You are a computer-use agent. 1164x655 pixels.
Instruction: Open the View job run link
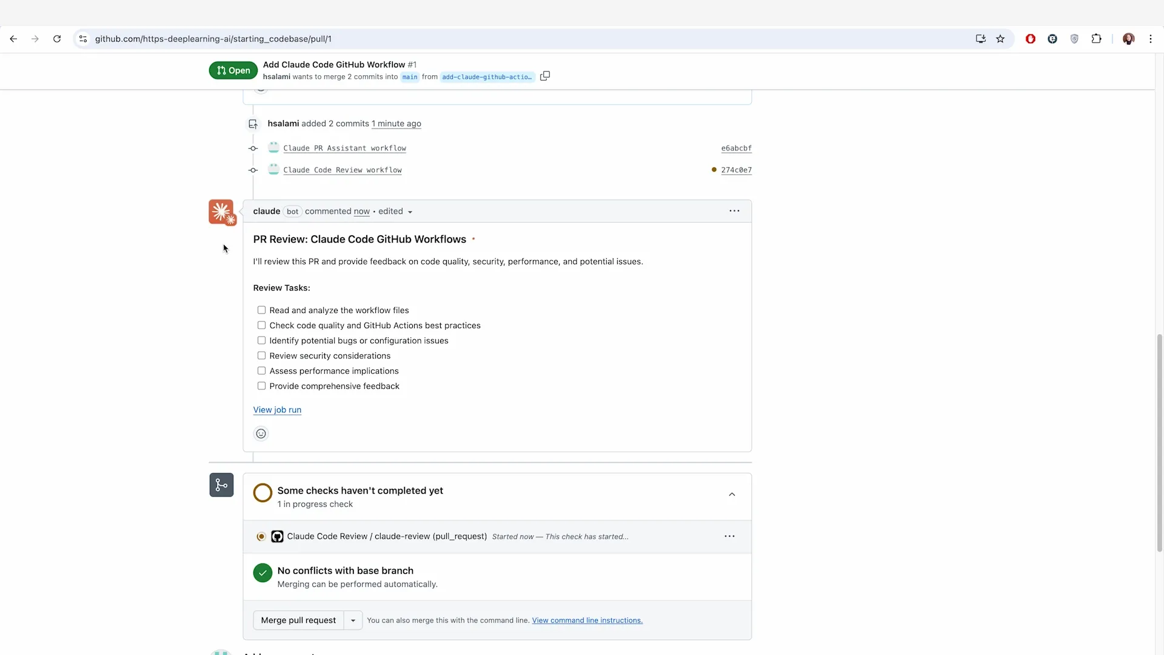click(x=277, y=410)
